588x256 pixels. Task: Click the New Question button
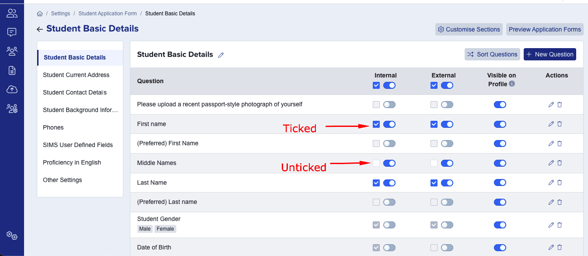(x=550, y=54)
